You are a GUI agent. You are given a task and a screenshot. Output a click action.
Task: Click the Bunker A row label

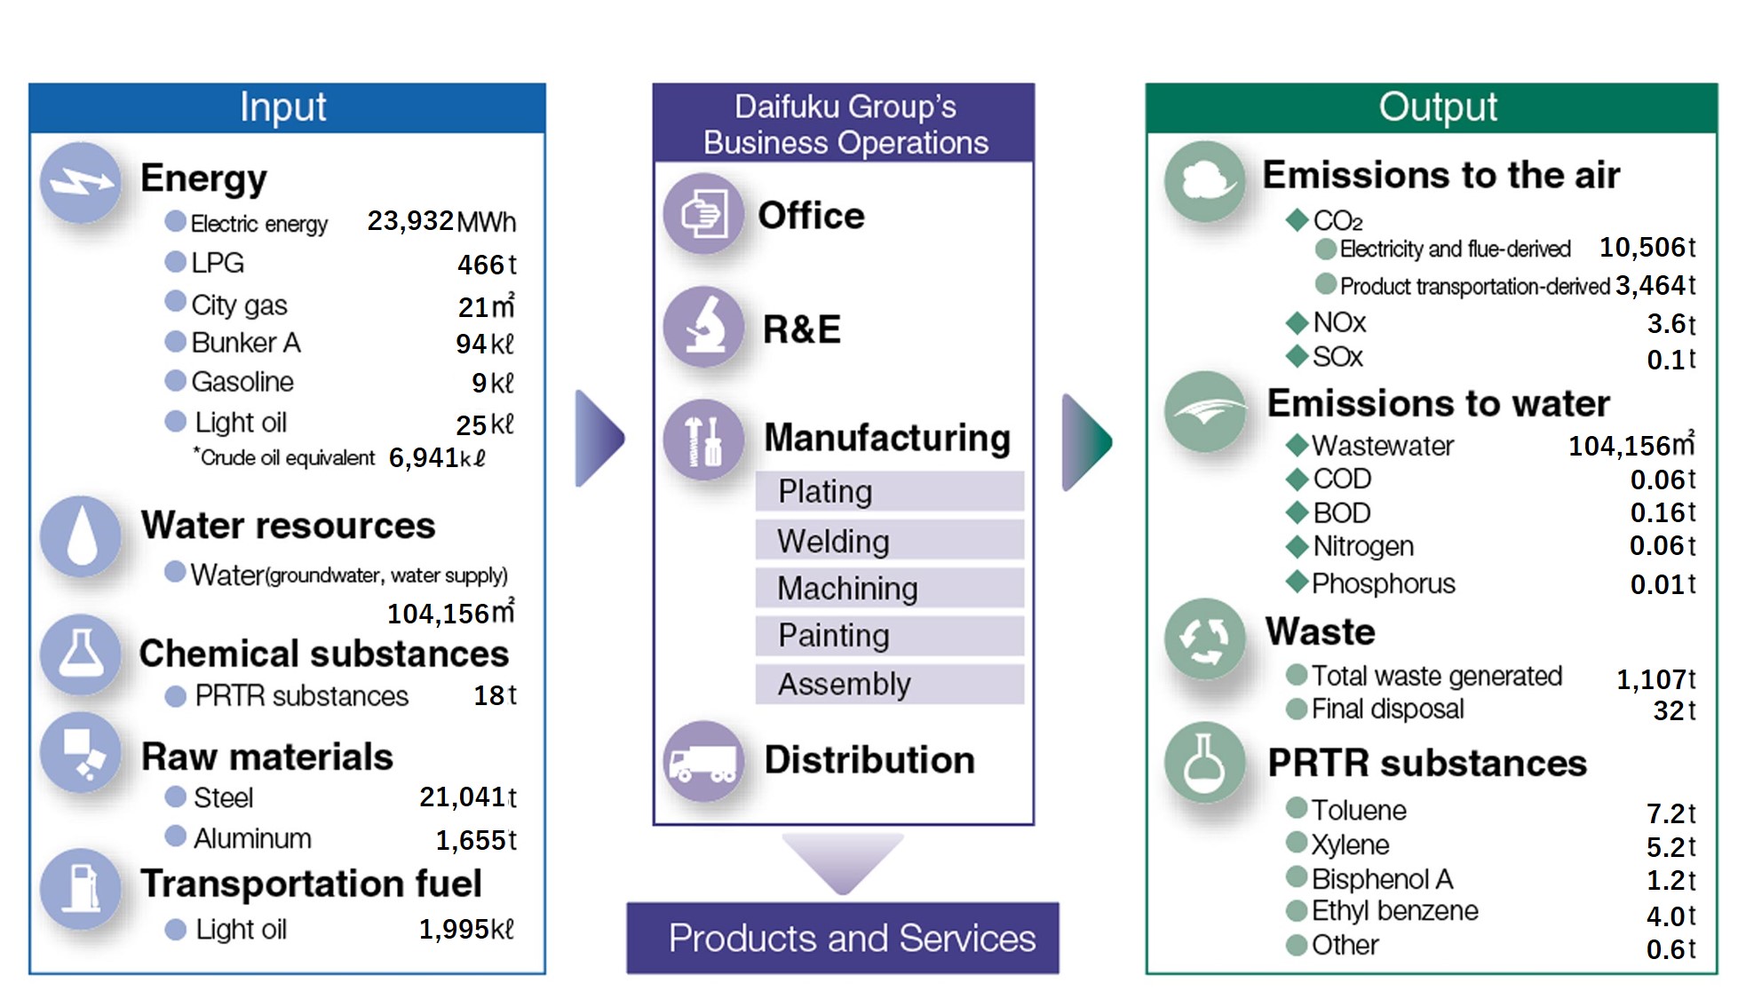(246, 343)
